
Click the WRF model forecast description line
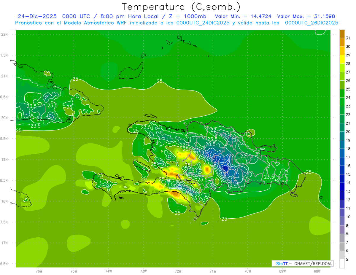pyautogui.click(x=177, y=23)
